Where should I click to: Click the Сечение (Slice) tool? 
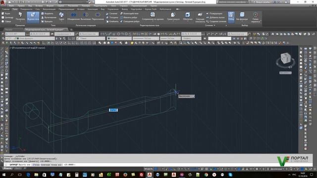111,14
